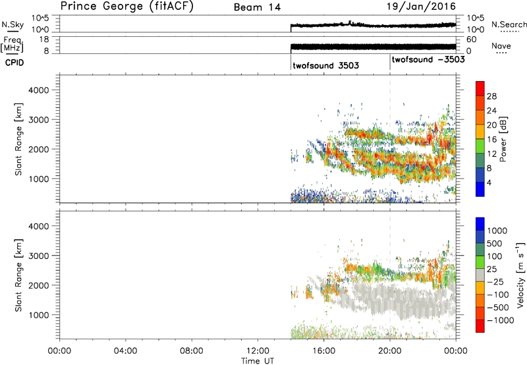Click the '20:00' time axis label

390,351
